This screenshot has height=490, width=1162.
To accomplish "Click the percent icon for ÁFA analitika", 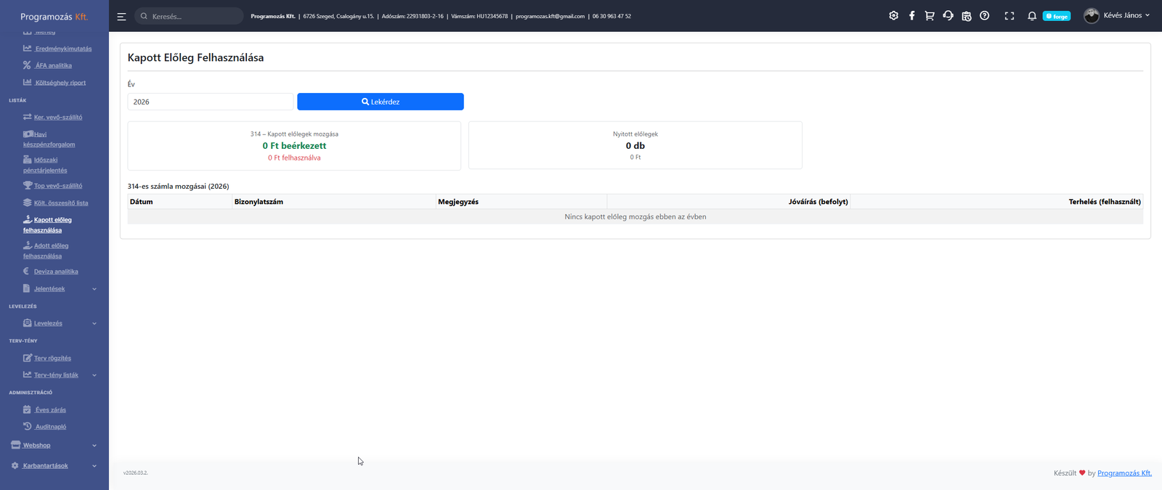I will point(27,65).
